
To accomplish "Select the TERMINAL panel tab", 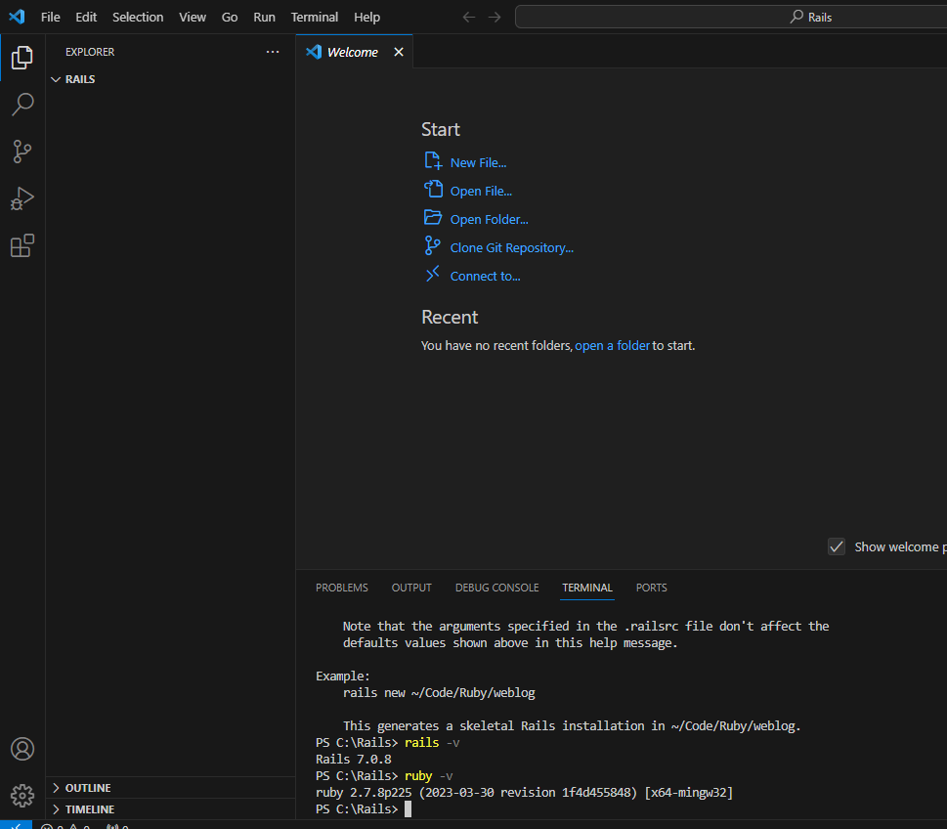I will [x=587, y=588].
